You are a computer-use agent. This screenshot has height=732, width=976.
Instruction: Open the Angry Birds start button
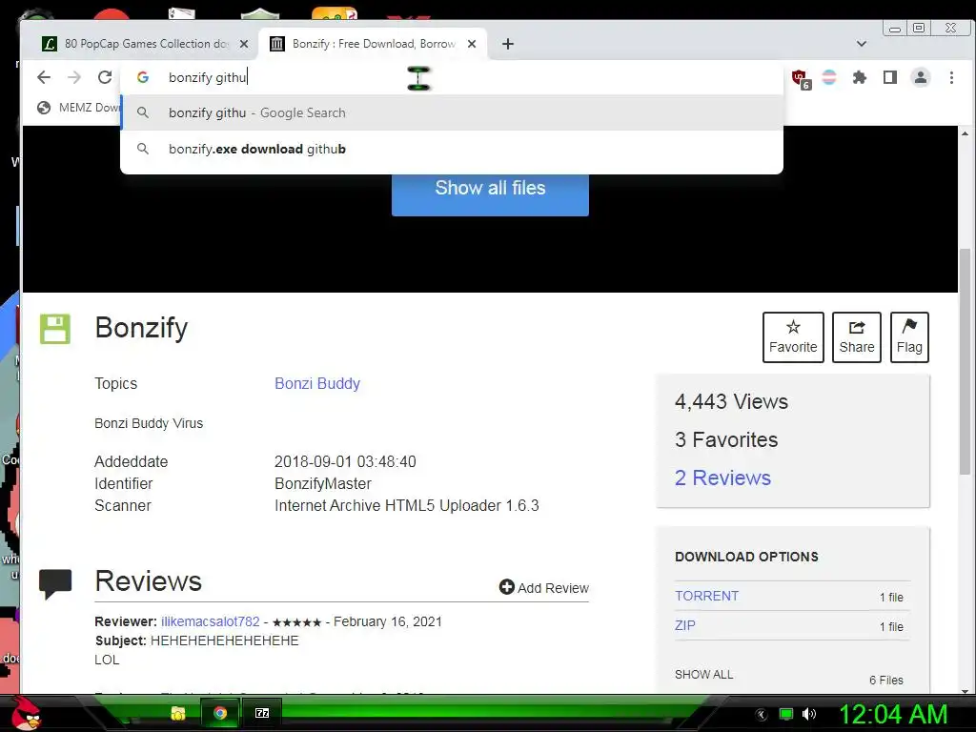tap(26, 713)
